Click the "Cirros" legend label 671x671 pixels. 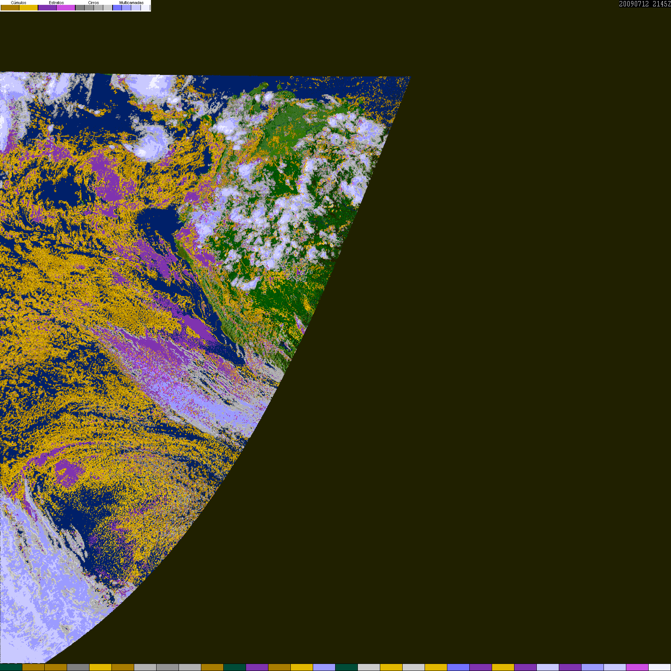coord(94,3)
